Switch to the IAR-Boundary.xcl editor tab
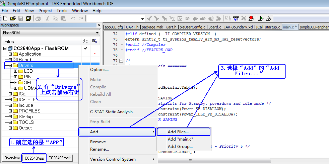This screenshot has height=164, width=329. (238, 27)
